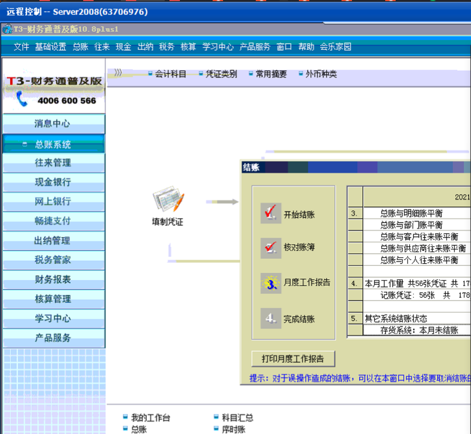Open the 会计科目 shortcut link
471x434 pixels.
pos(171,74)
